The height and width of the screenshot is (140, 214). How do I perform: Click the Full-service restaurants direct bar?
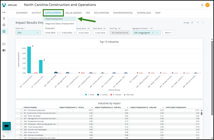pos(29,60)
